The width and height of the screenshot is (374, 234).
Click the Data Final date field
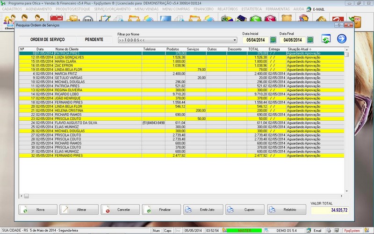pos(293,40)
